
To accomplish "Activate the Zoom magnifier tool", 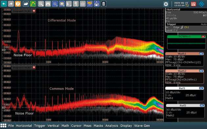I will point(41,4).
